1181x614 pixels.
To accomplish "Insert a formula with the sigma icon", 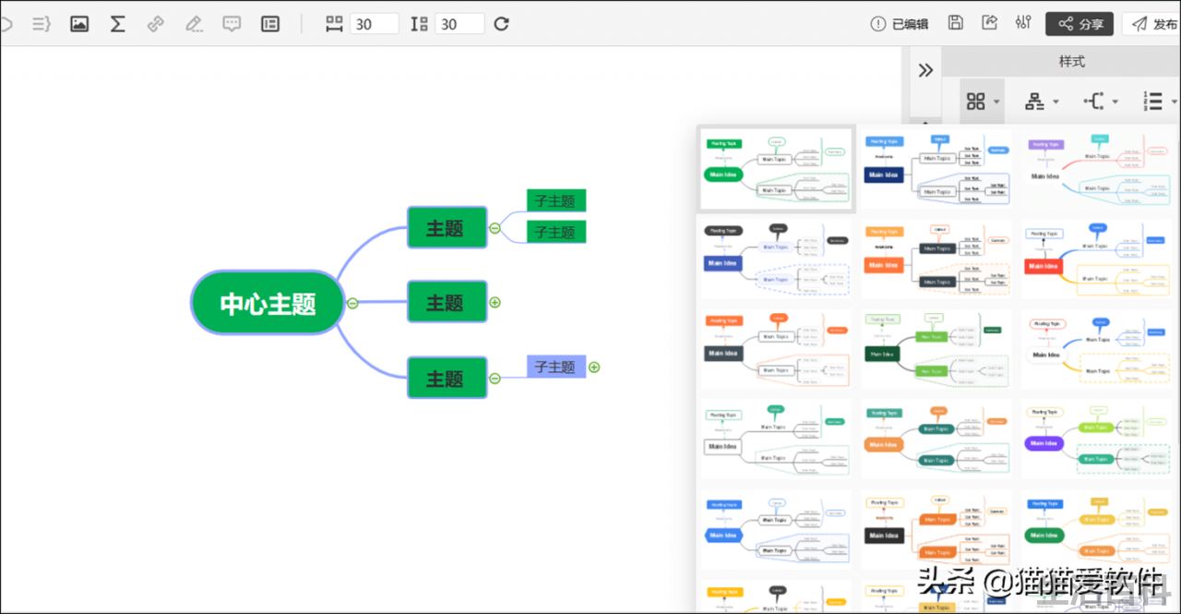I will point(117,24).
